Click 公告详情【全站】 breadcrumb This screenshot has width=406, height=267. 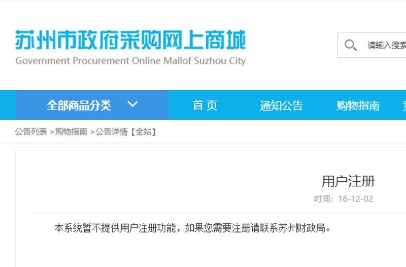(126, 132)
